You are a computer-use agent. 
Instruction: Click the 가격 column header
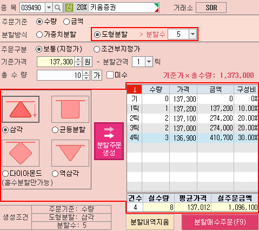click(x=183, y=89)
